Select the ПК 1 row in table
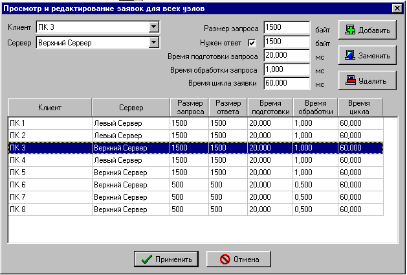The image size is (407, 275). coord(50,123)
